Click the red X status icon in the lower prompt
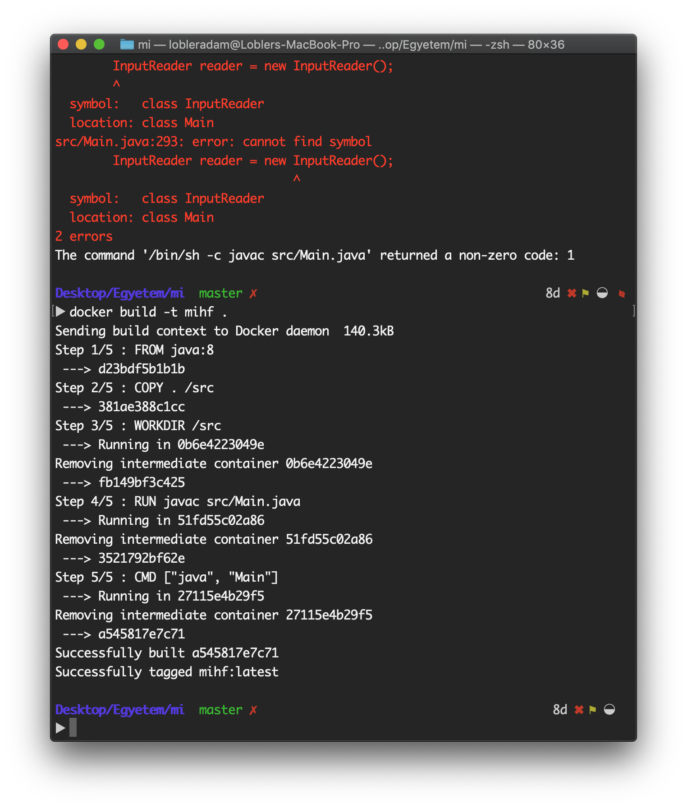The image size is (687, 808). click(x=579, y=710)
